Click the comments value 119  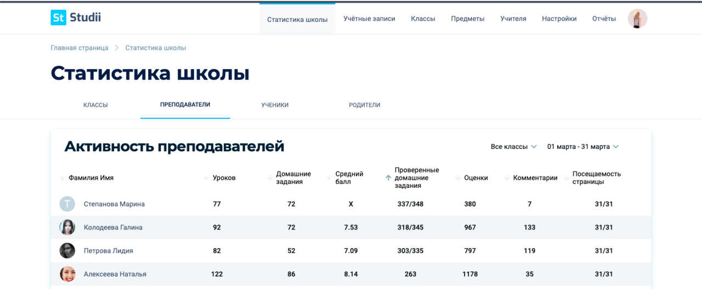tap(529, 251)
